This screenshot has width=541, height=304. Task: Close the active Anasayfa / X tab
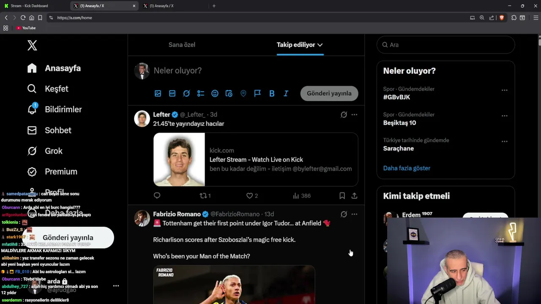coord(134,6)
